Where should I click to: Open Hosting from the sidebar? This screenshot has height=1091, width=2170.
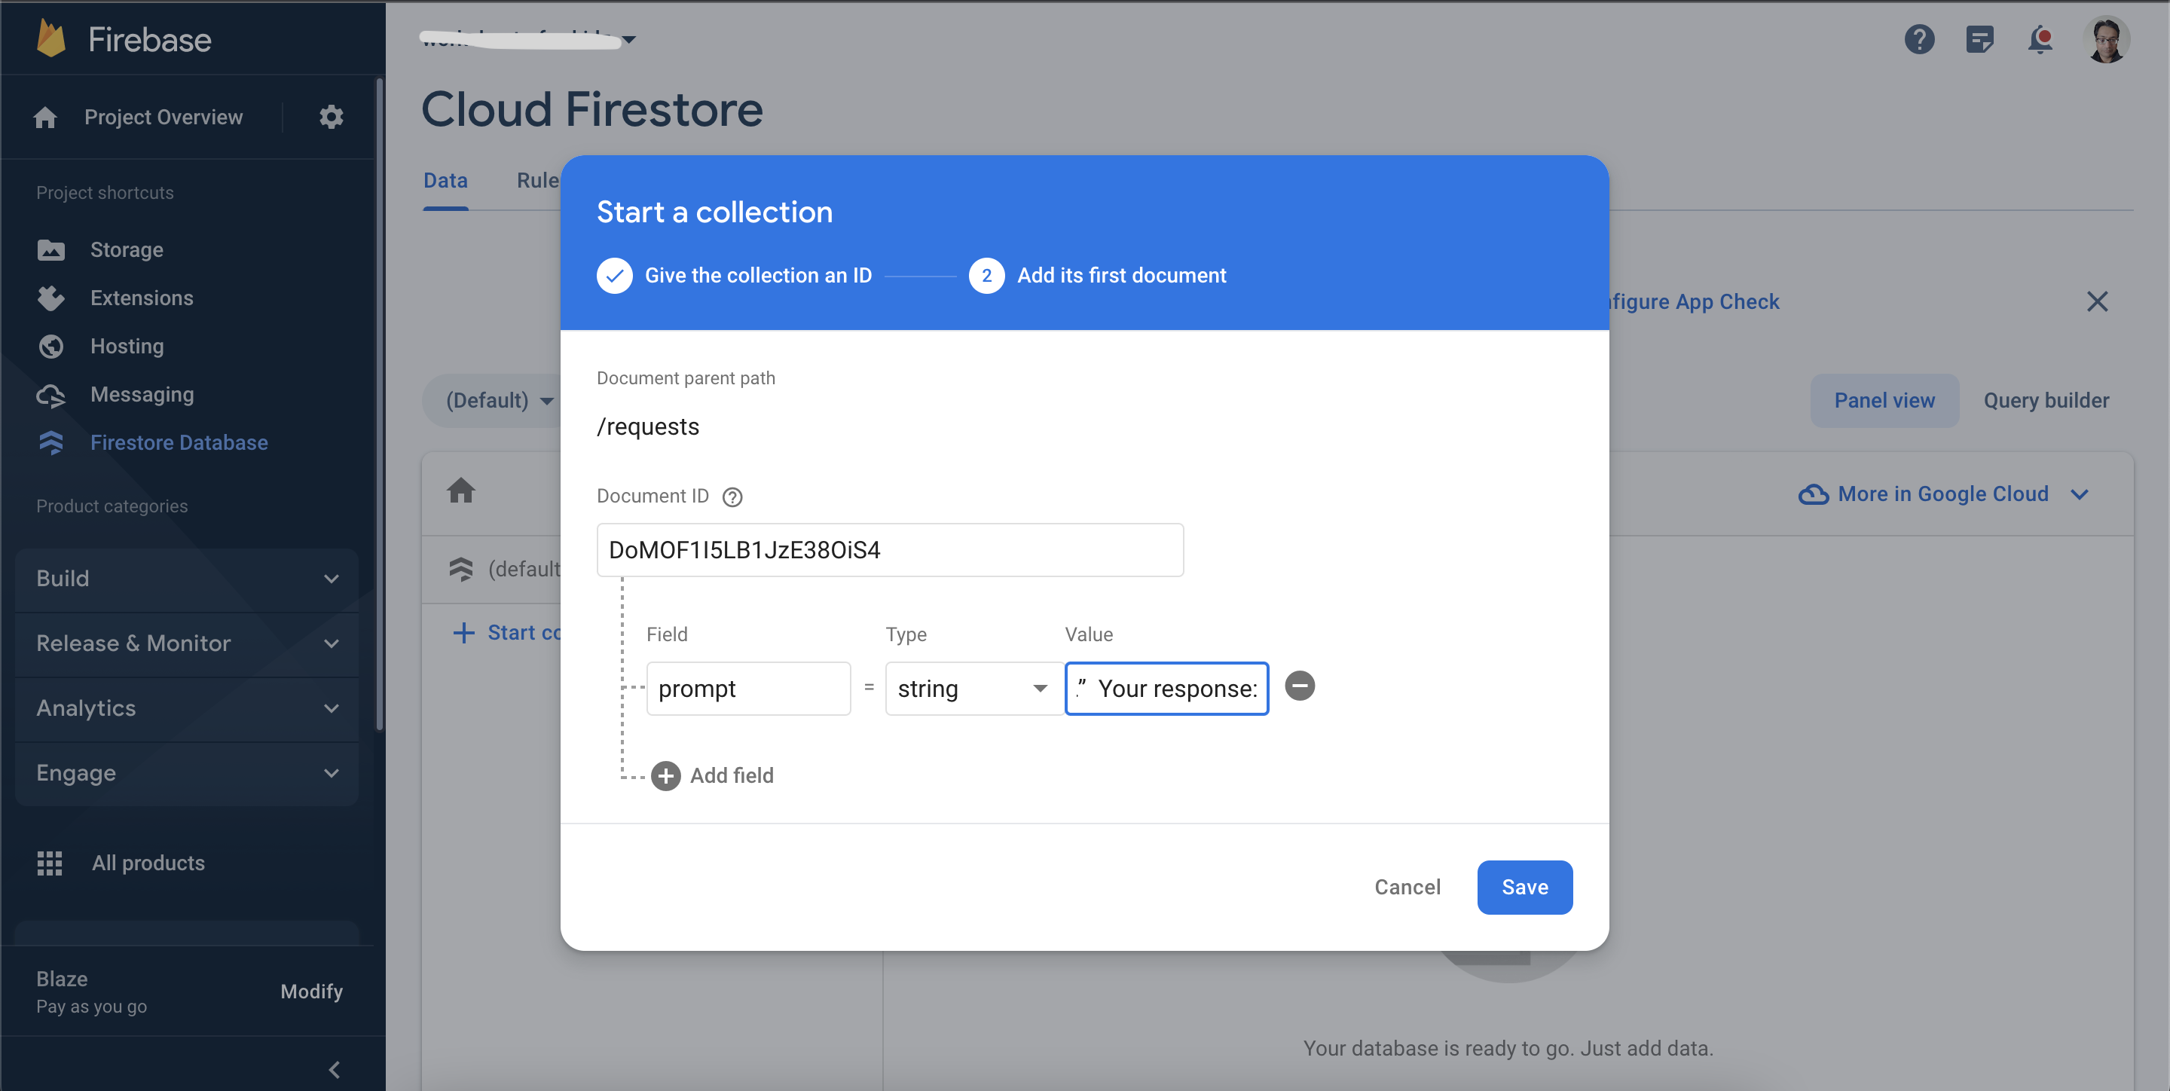(127, 347)
